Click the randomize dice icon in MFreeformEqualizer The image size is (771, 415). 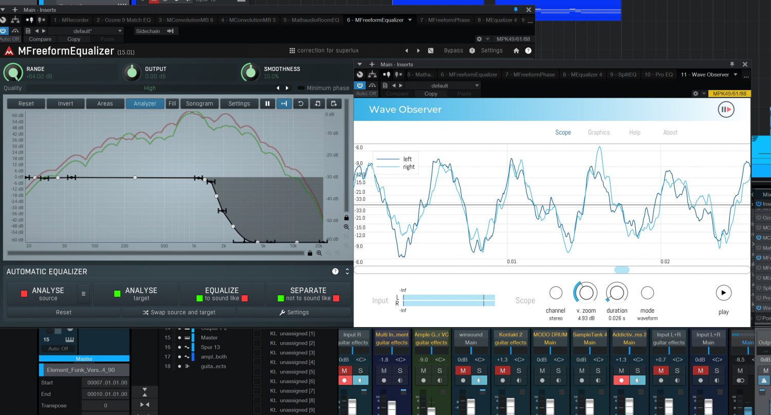tap(431, 50)
